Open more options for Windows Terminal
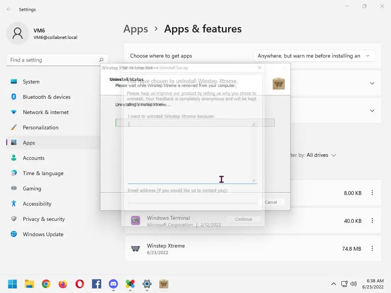 coord(372,221)
